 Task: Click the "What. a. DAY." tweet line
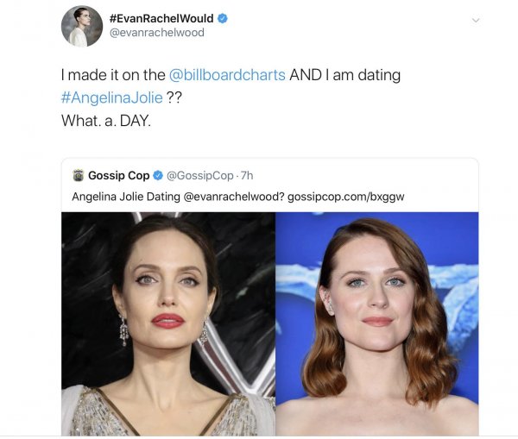tap(105, 121)
